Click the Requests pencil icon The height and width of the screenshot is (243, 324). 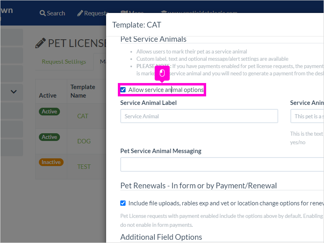[80, 13]
